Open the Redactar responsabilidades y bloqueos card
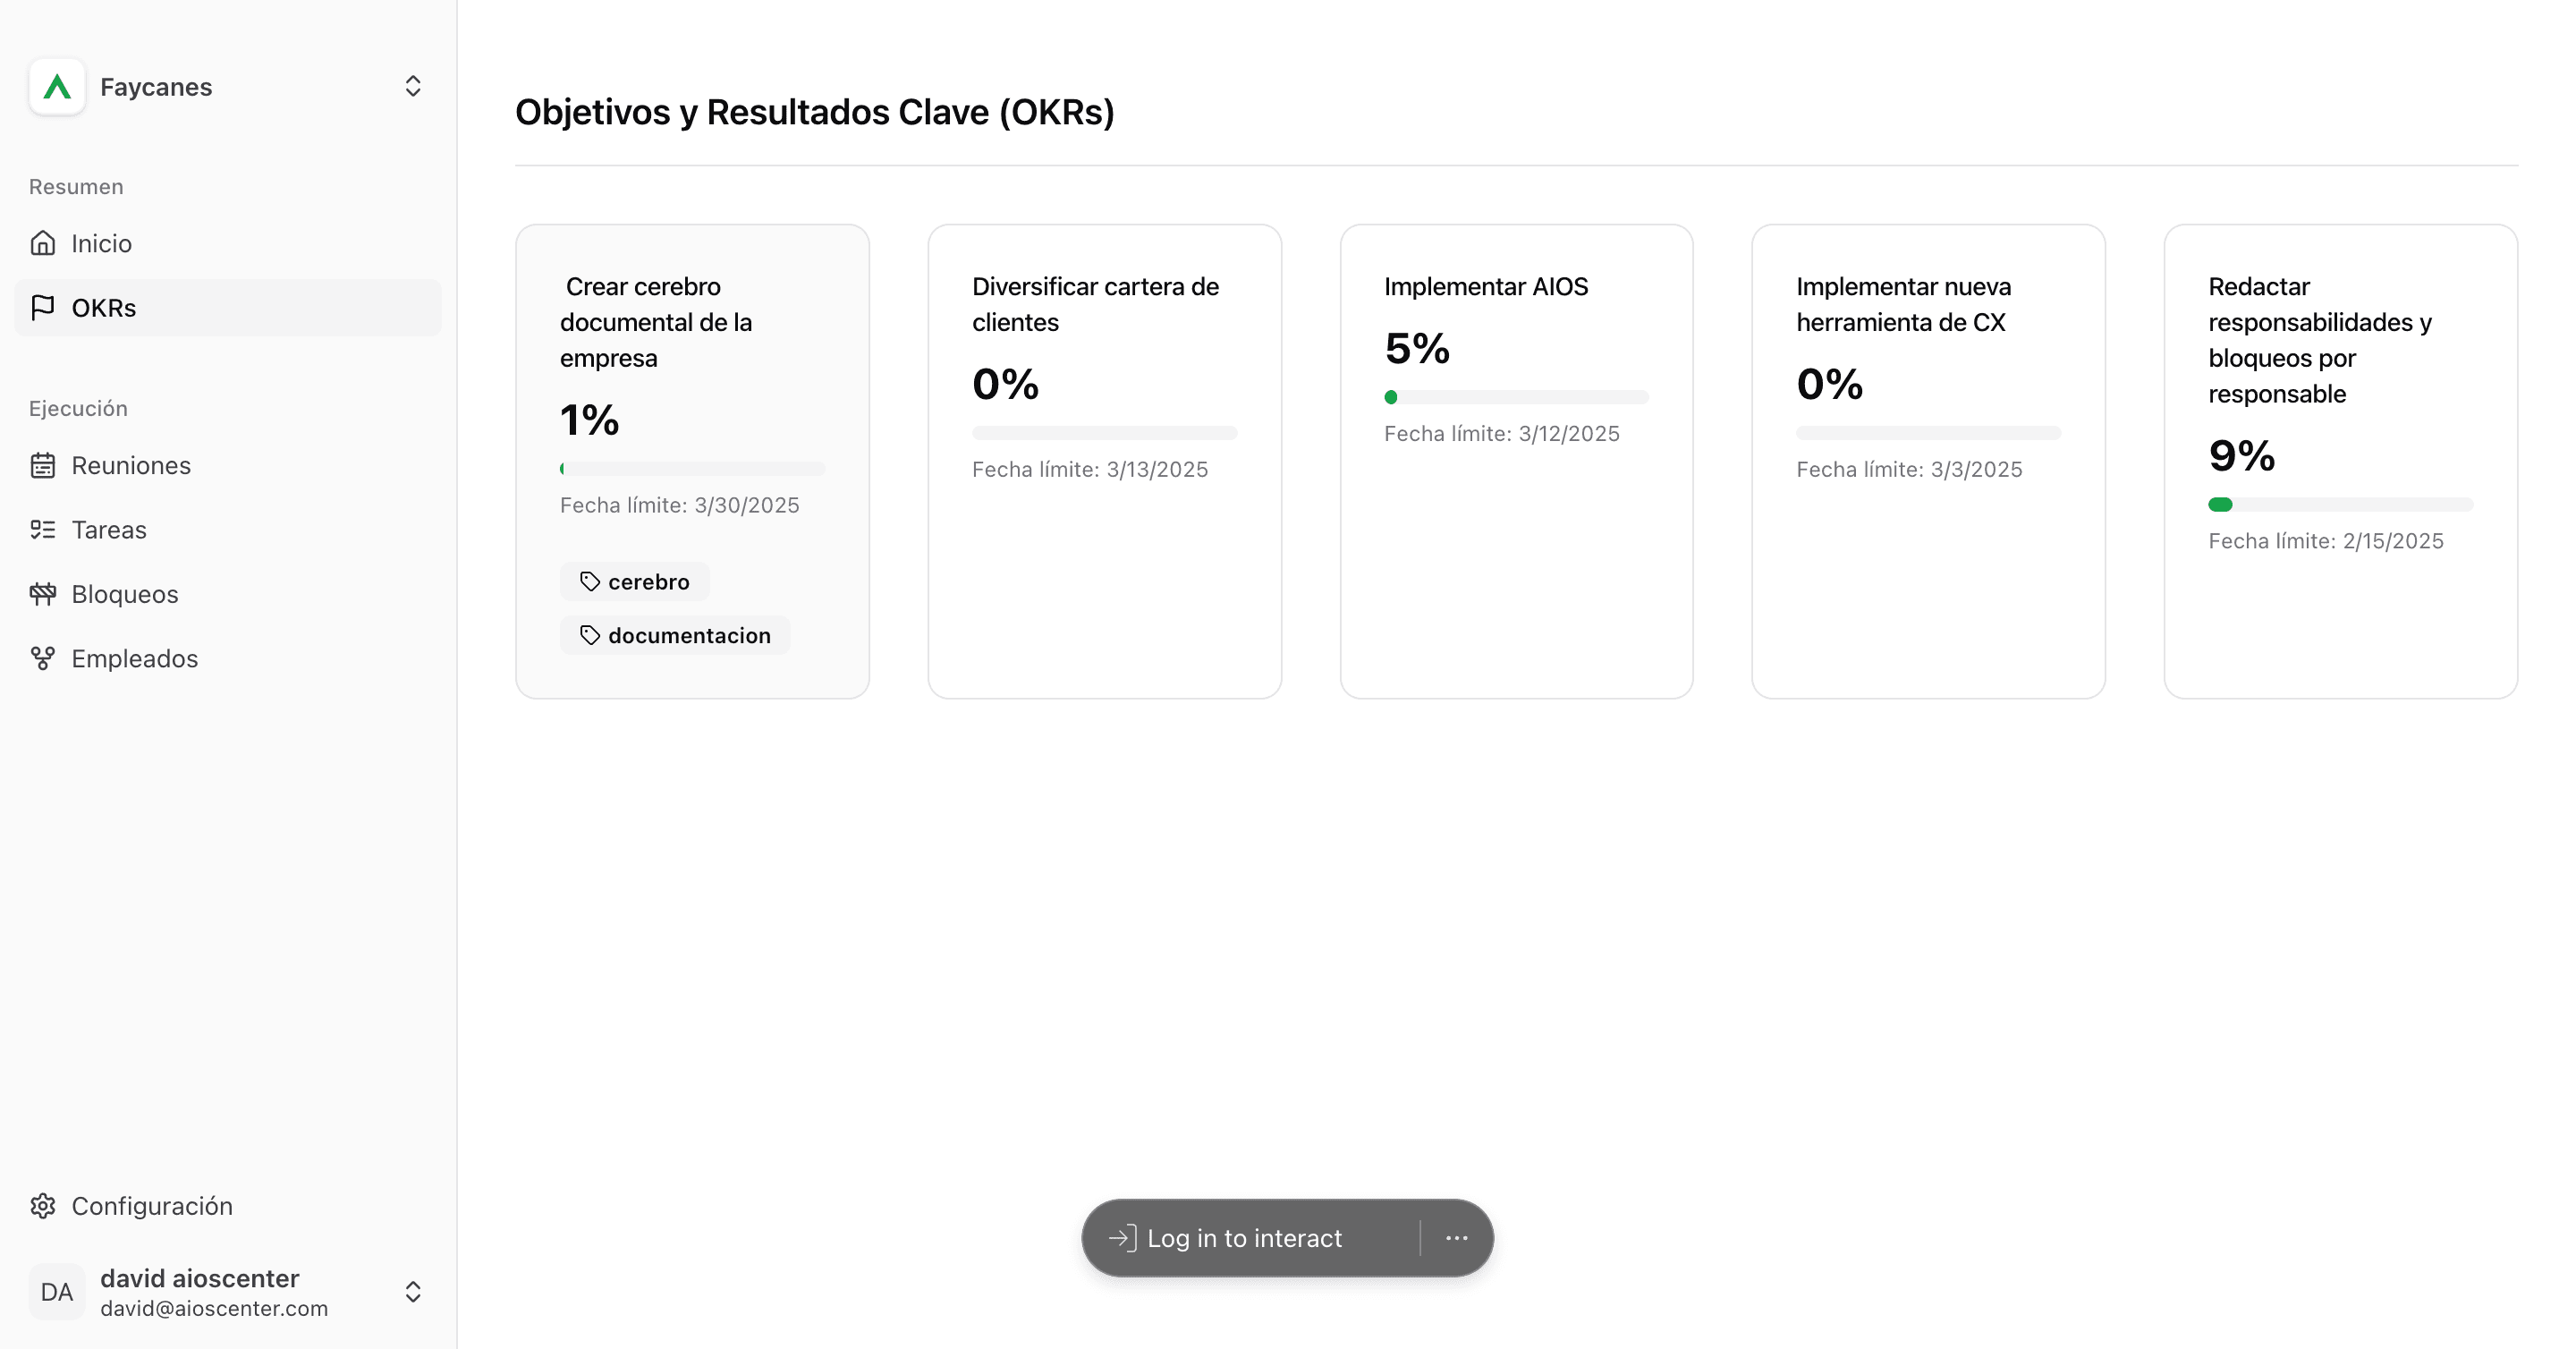 [x=2340, y=461]
